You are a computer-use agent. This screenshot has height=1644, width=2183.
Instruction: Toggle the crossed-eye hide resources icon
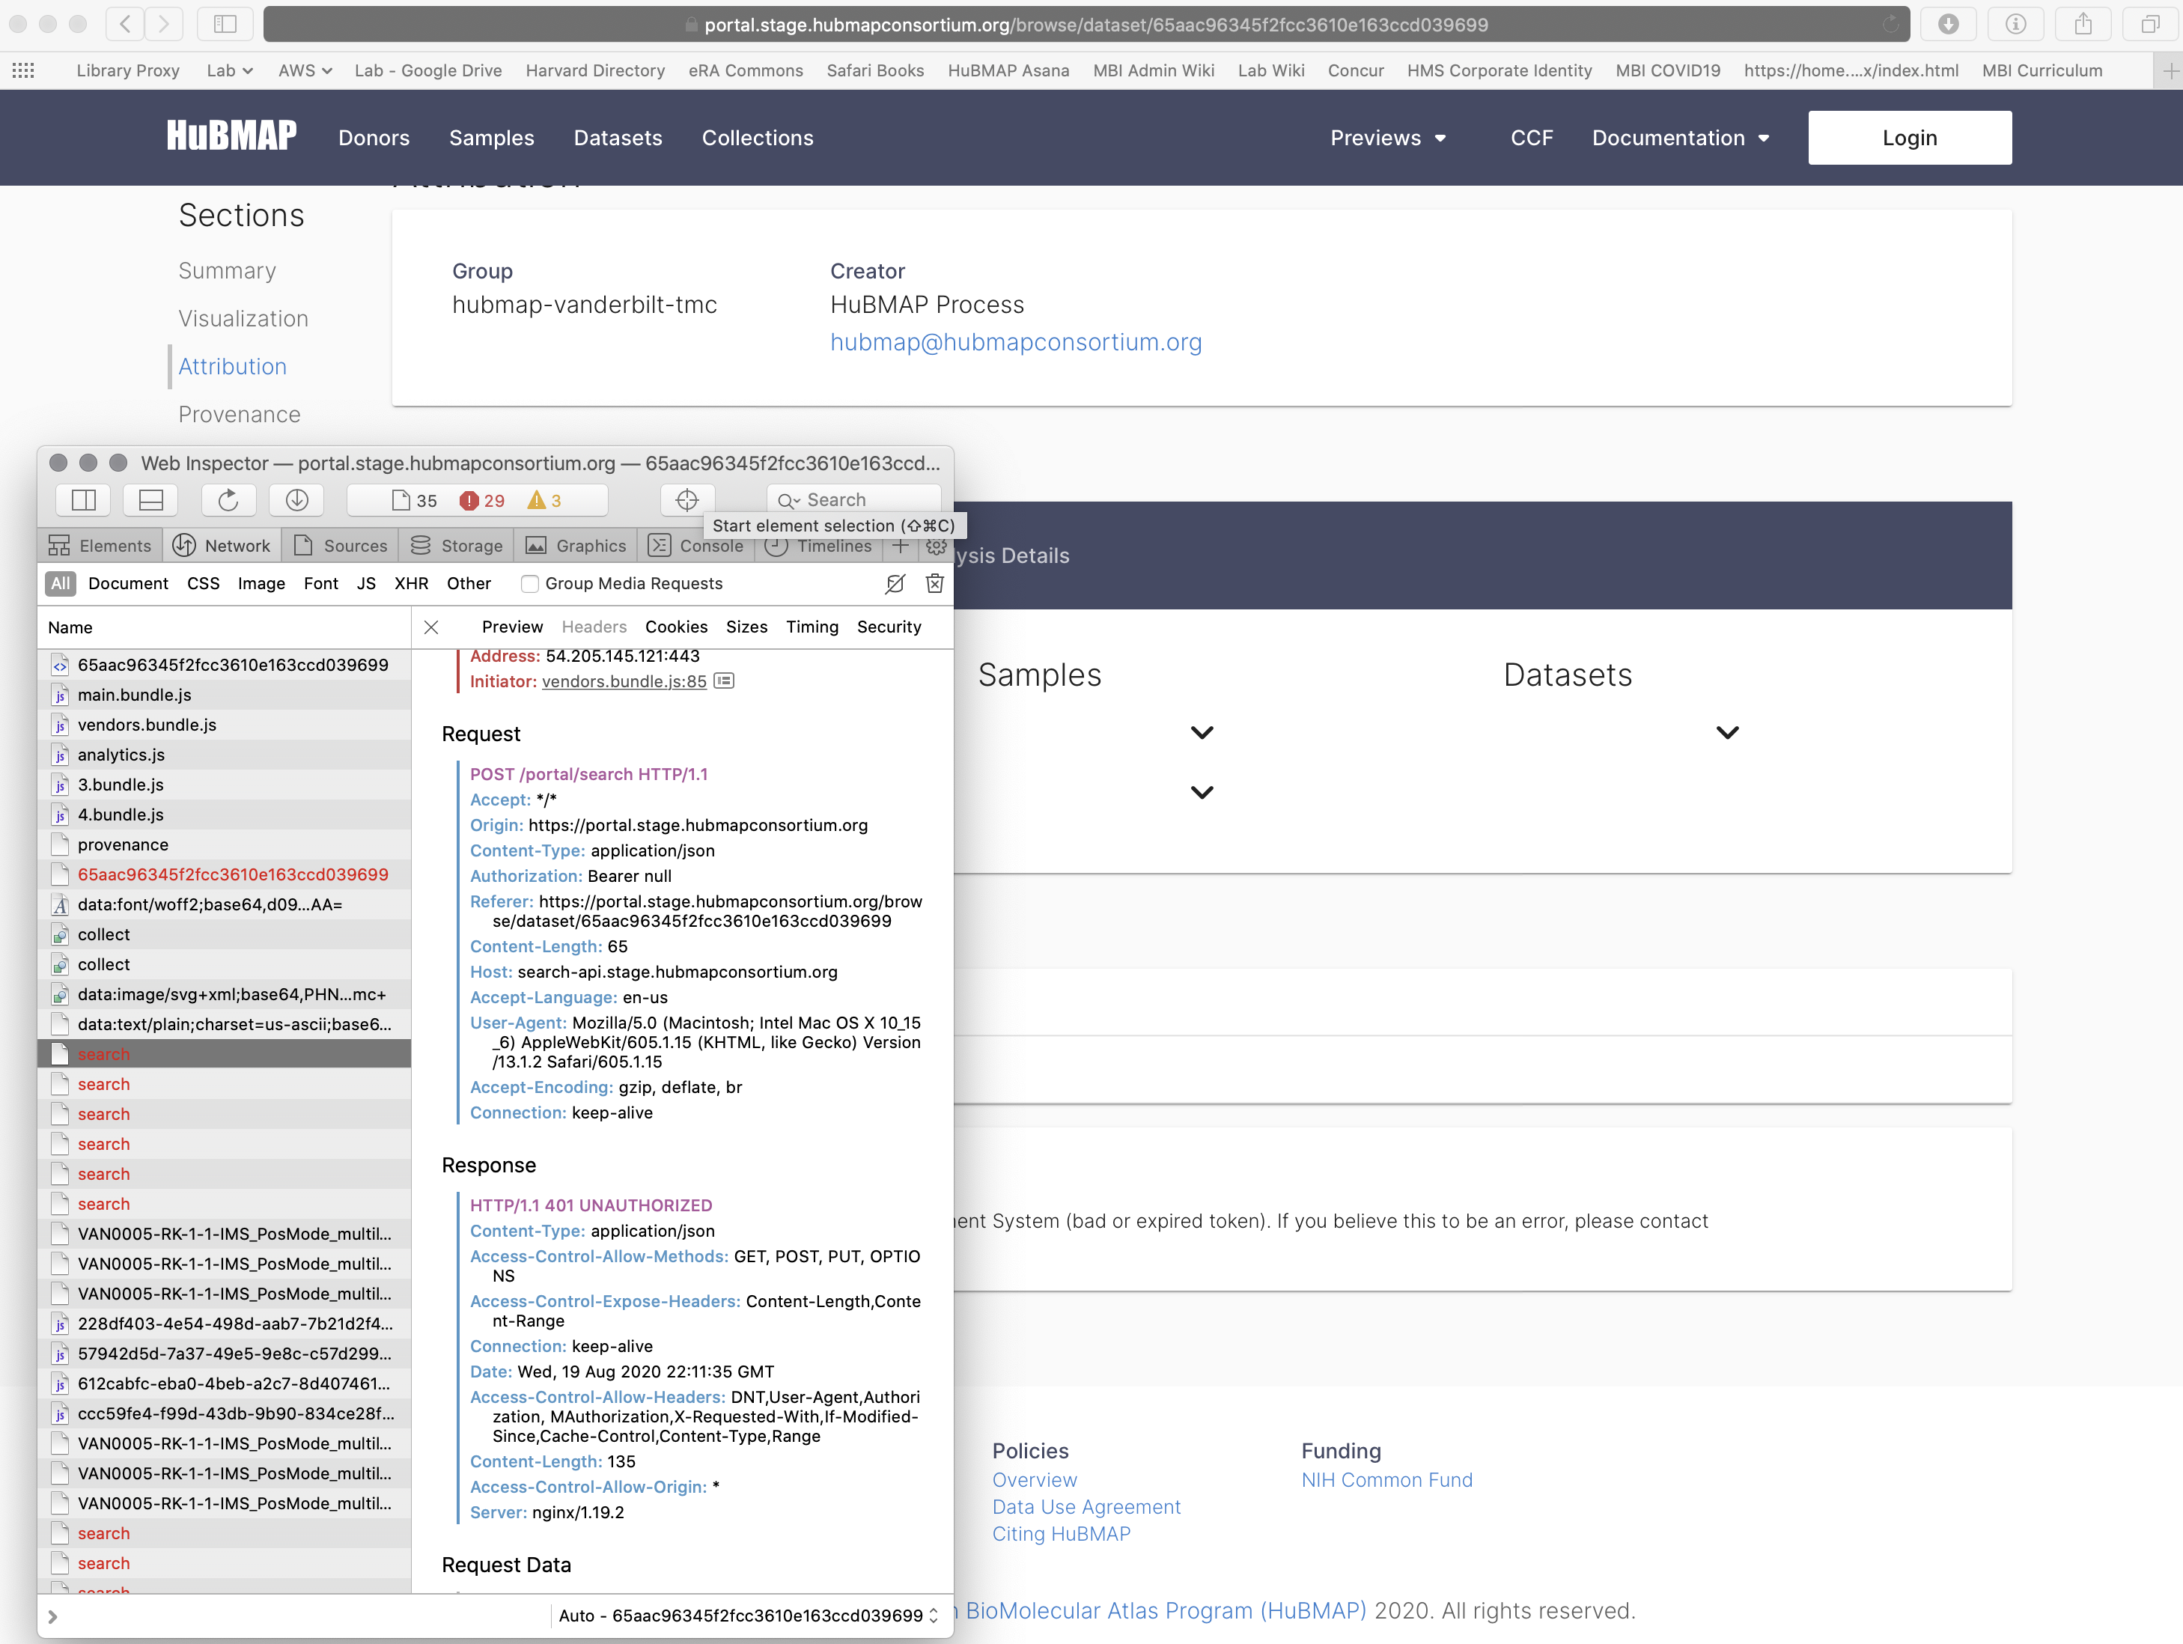(x=894, y=583)
